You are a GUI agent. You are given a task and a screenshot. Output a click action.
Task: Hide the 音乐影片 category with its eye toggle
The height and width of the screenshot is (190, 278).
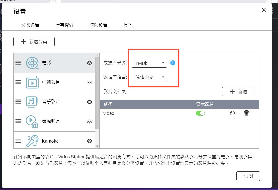pyautogui.click(x=89, y=102)
